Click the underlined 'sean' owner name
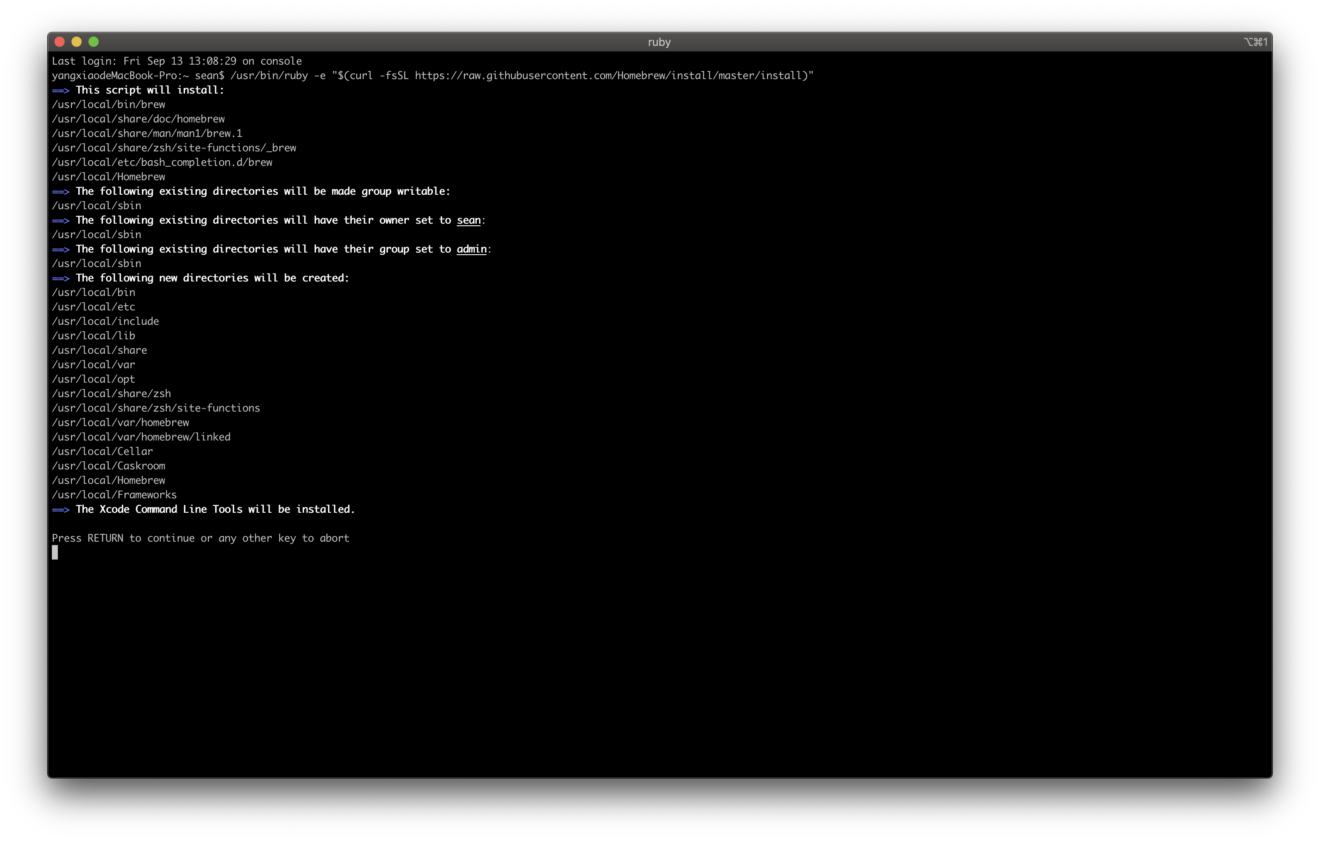The width and height of the screenshot is (1320, 841). pos(469,220)
